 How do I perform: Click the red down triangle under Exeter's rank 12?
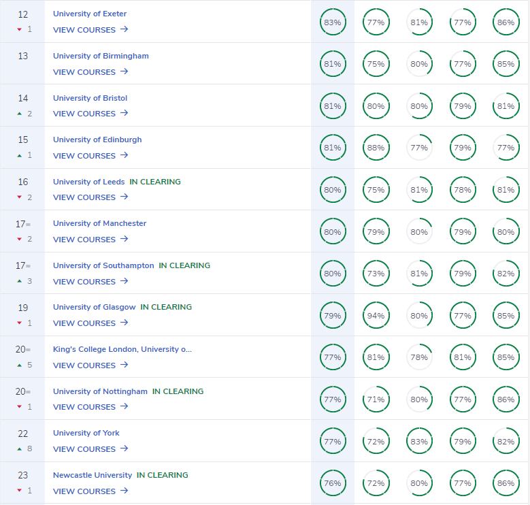click(x=20, y=30)
